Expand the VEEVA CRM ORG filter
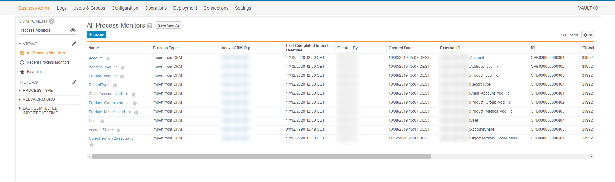The width and height of the screenshot is (615, 182). tap(39, 99)
